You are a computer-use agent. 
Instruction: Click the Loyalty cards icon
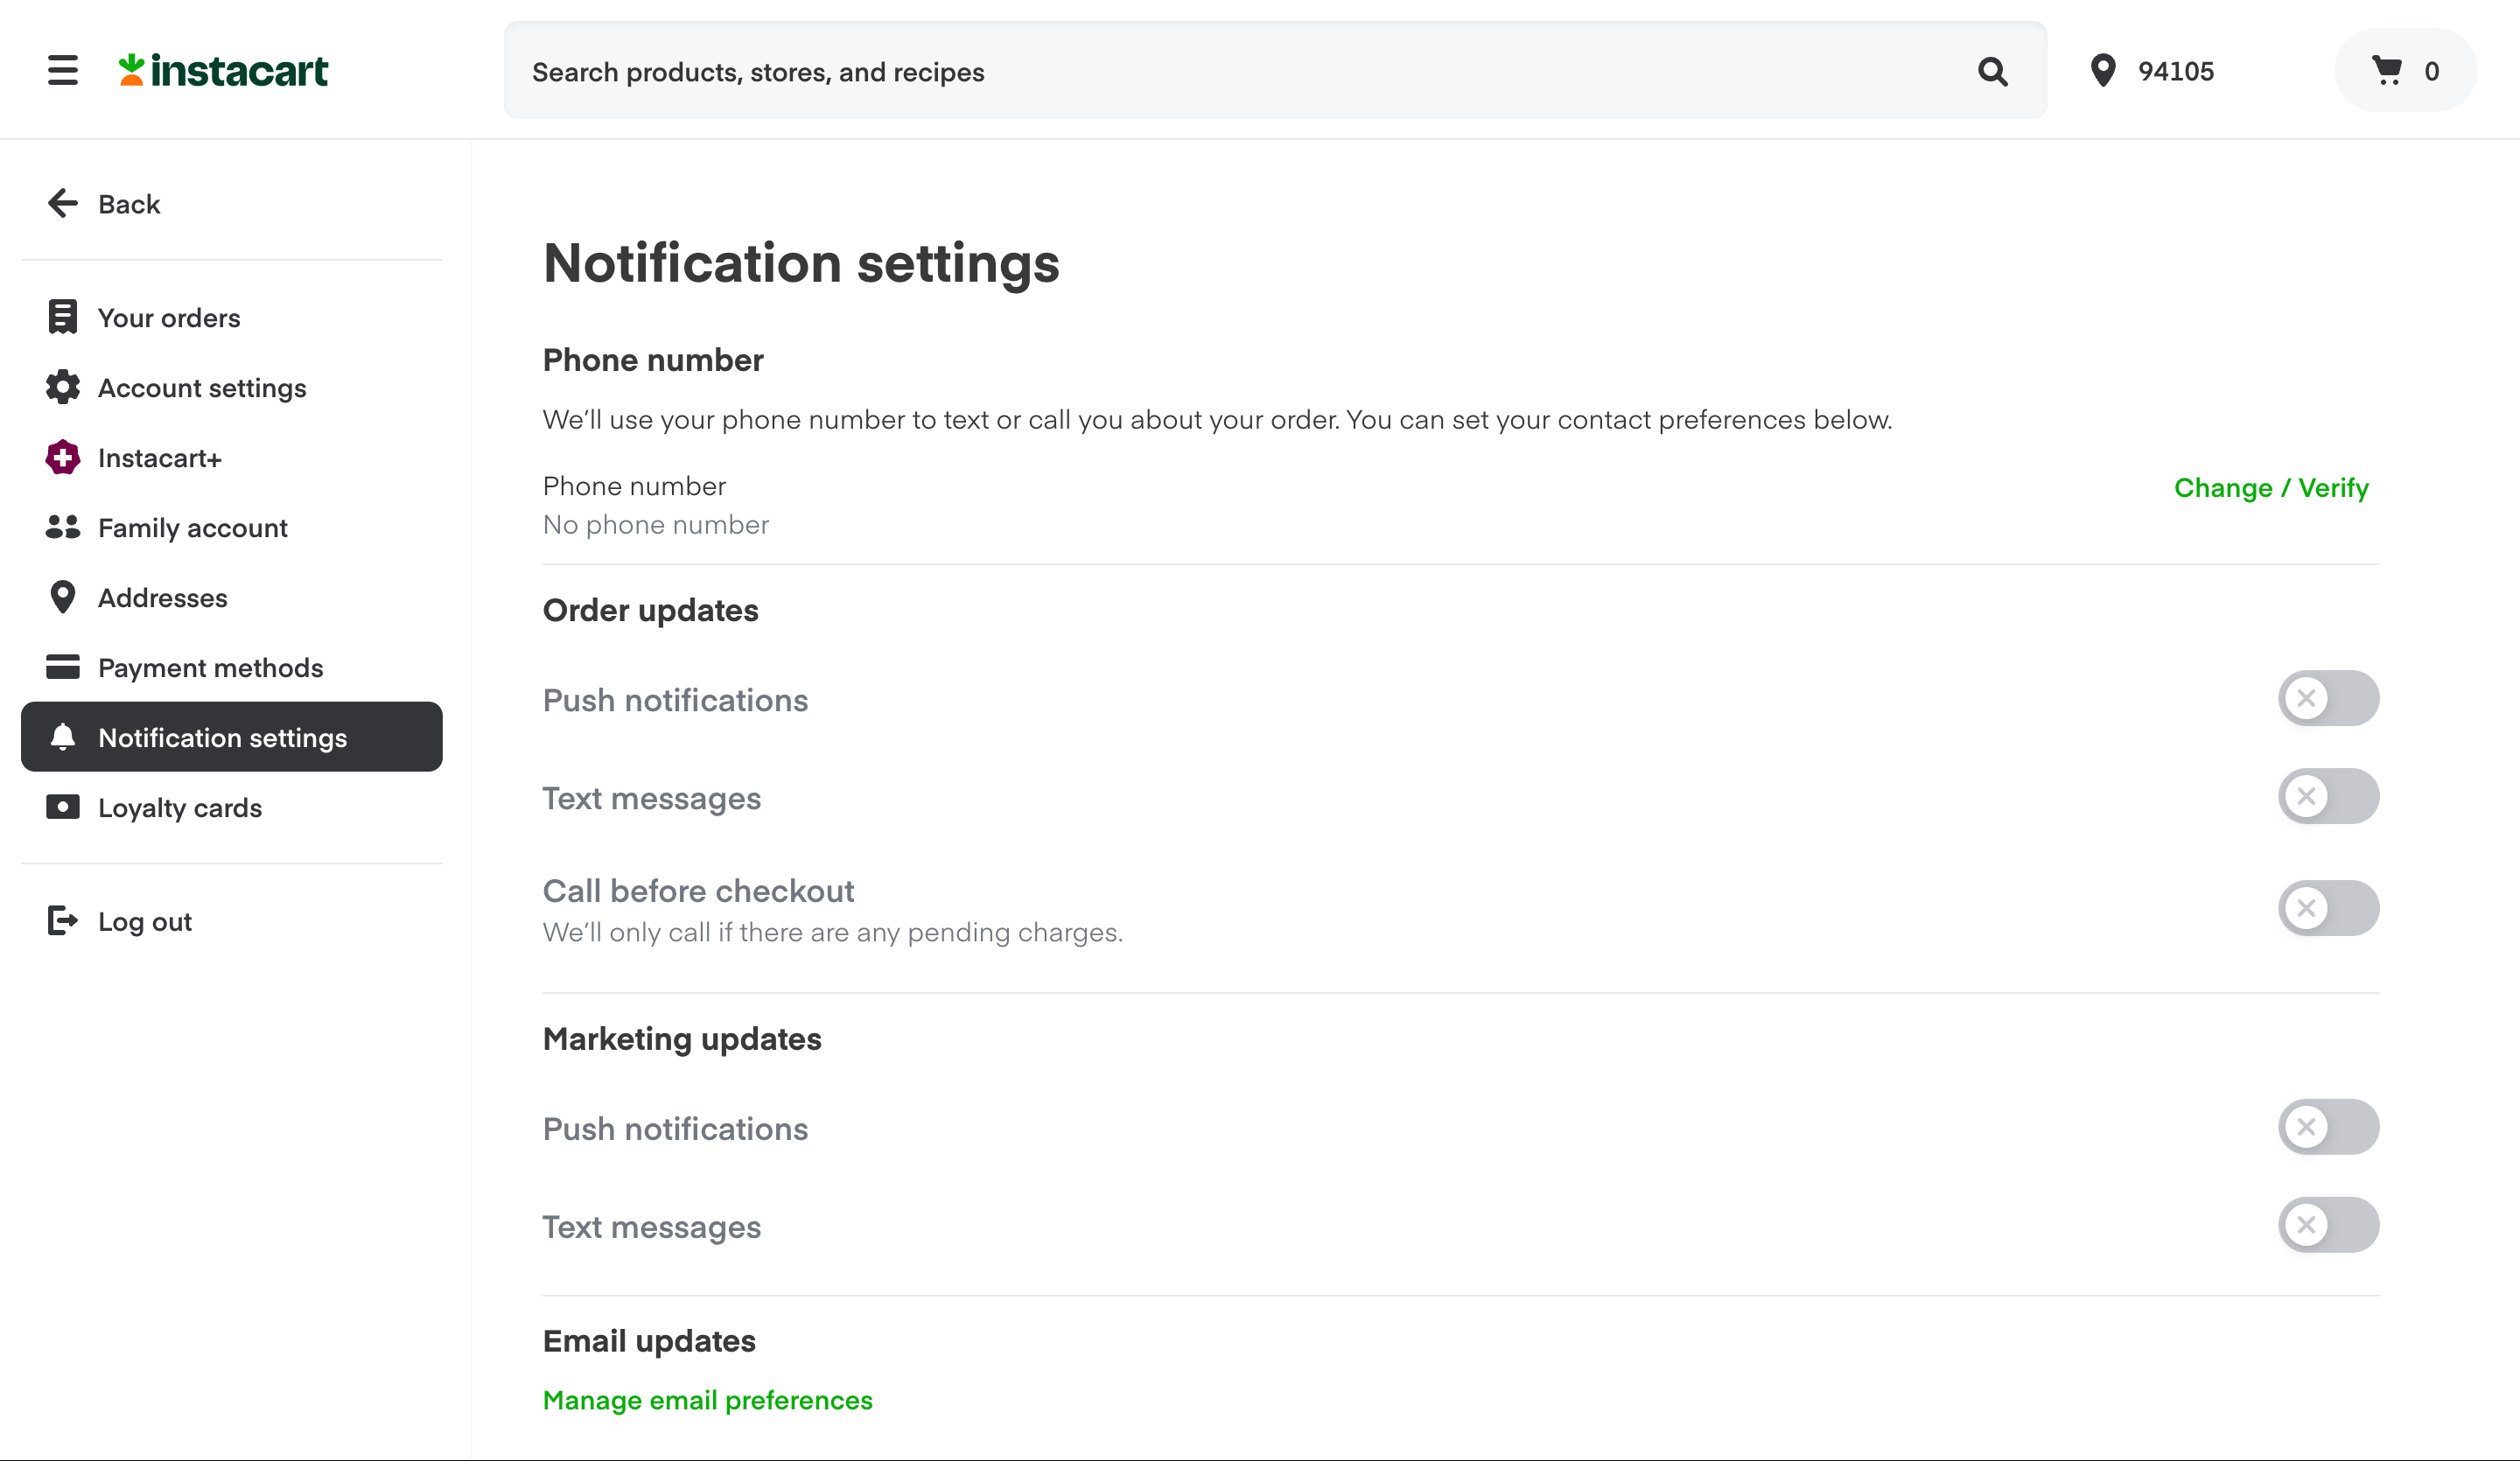point(63,807)
